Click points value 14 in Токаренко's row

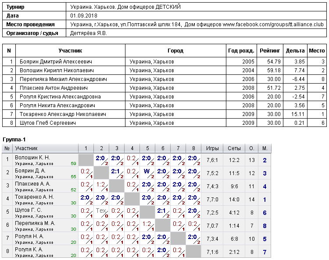coord(252,200)
